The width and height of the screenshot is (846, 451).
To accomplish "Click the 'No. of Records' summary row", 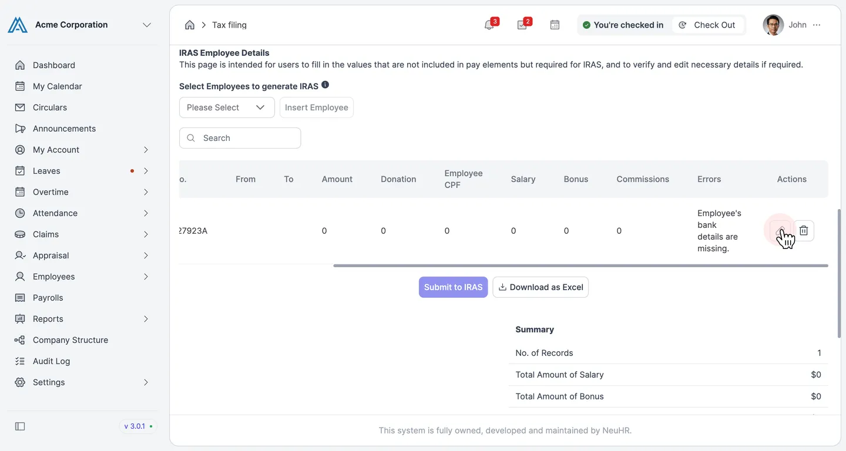I will [669, 353].
